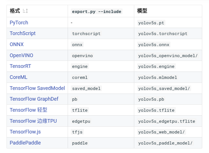Select the paddle include value
209x153 pixels.
[x=80, y=143]
